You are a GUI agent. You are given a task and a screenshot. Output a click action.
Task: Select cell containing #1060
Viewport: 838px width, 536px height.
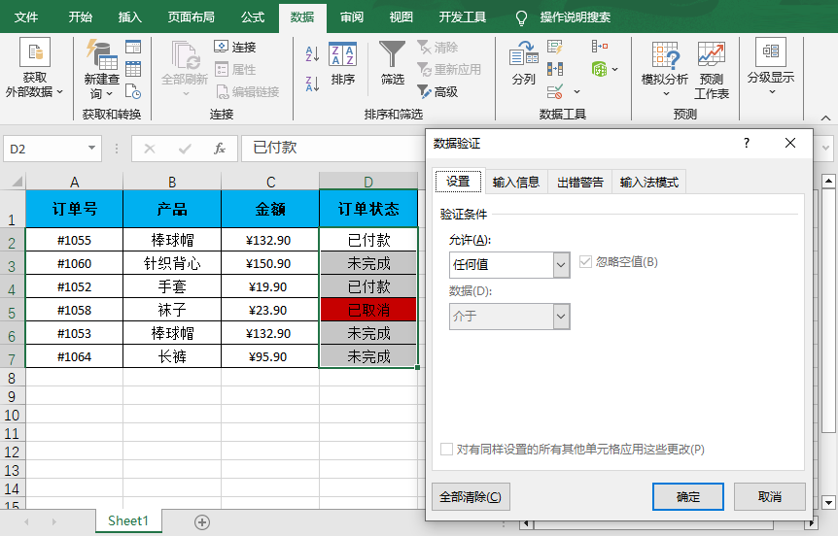(x=74, y=263)
